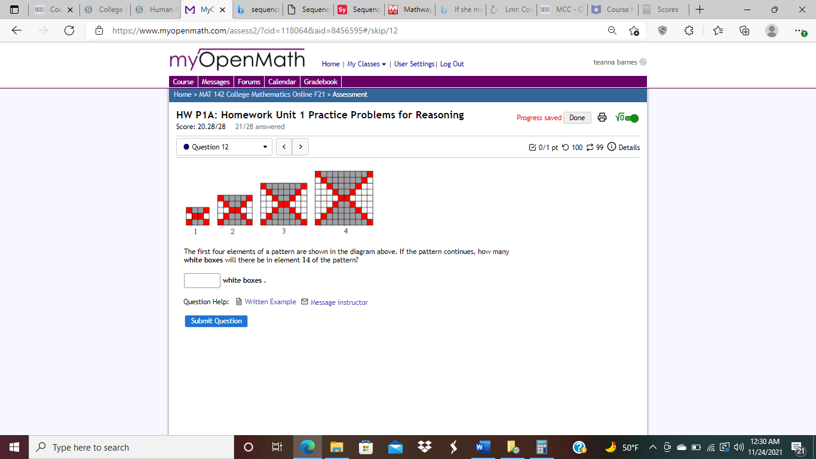Open Task View from the taskbar
This screenshot has width=816, height=459.
tap(277, 447)
